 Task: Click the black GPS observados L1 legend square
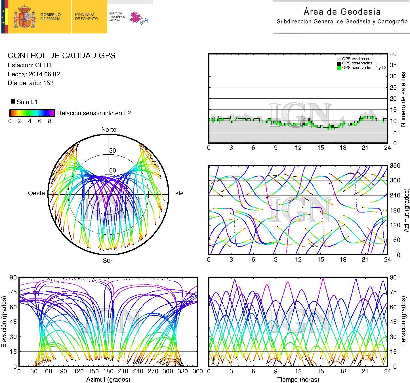[339, 64]
